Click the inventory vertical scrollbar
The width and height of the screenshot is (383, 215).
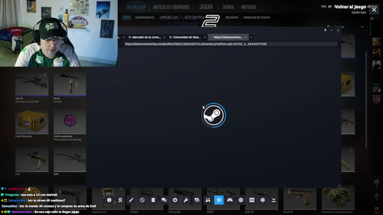tap(367, 100)
